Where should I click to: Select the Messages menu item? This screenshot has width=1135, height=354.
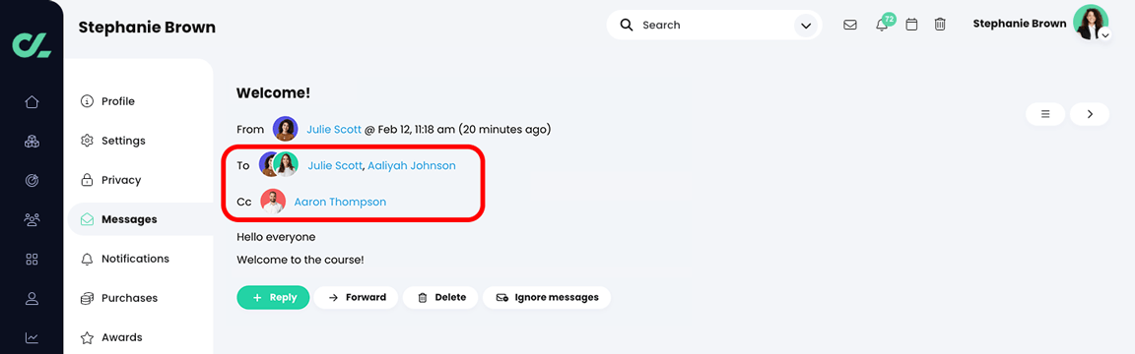click(141, 219)
